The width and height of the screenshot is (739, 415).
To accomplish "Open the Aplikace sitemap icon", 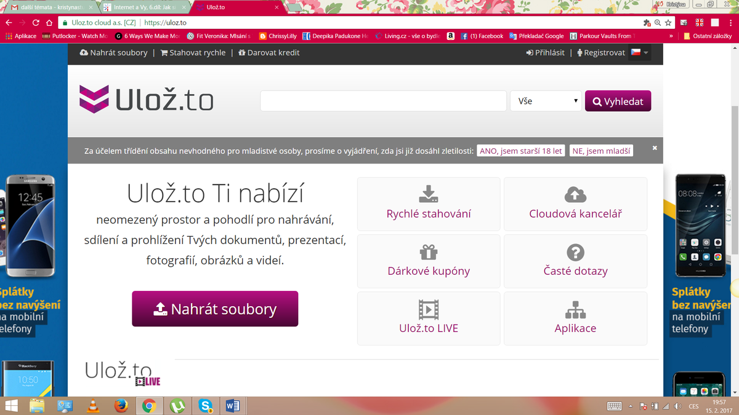I will click(575, 309).
